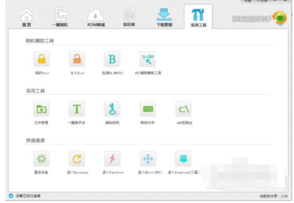Open the yellow padlock temporary Root tool
Image resolution: width=294 pixels, height=203 pixels.
[42, 59]
